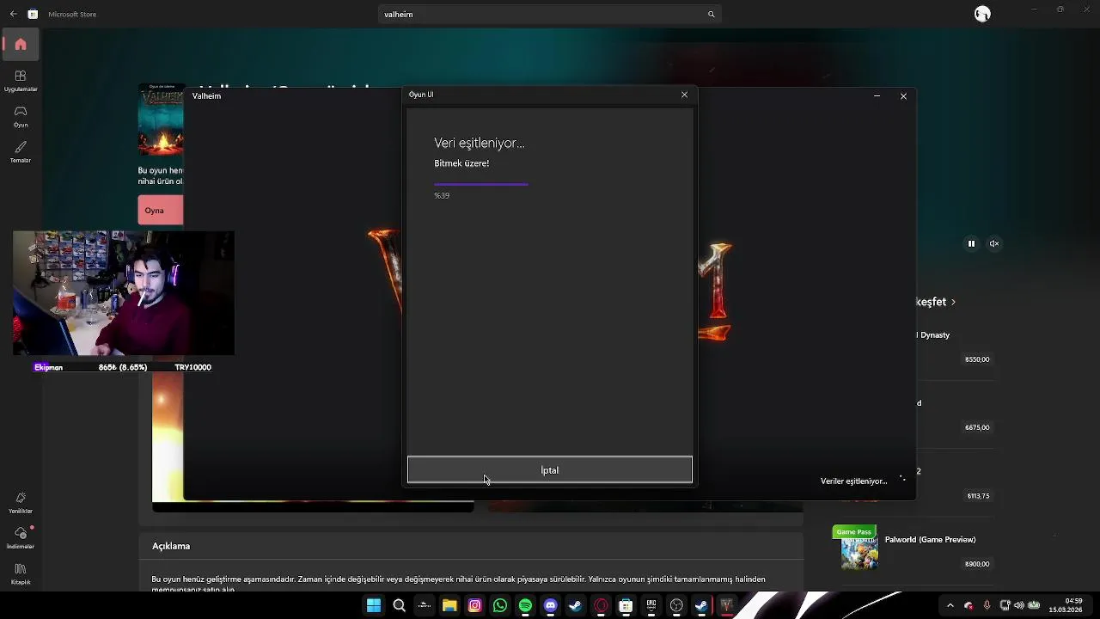The image size is (1100, 619).
Task: Open volume control in system tray
Action: [1019, 605]
